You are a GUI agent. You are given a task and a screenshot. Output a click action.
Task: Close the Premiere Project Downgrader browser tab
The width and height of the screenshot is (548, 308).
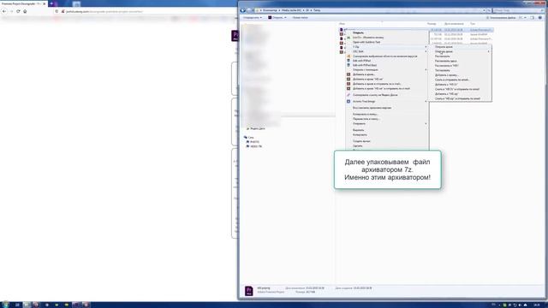pos(45,3)
